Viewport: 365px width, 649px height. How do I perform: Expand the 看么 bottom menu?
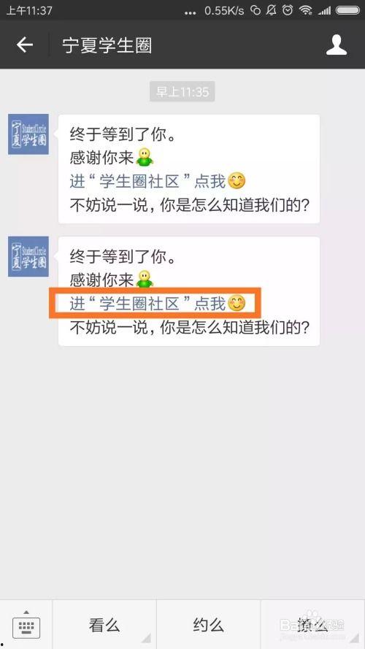pyautogui.click(x=104, y=625)
